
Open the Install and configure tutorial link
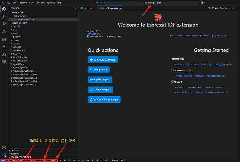pyautogui.click(x=183, y=64)
